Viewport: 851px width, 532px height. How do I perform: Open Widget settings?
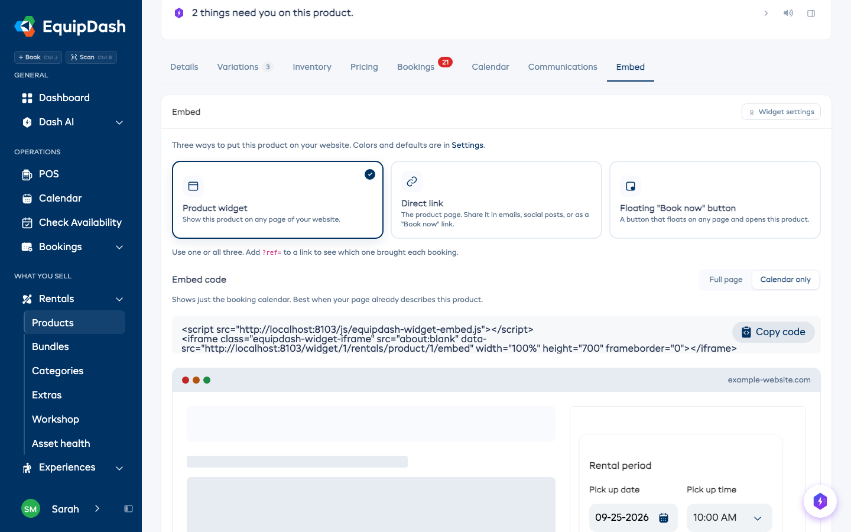(x=781, y=112)
